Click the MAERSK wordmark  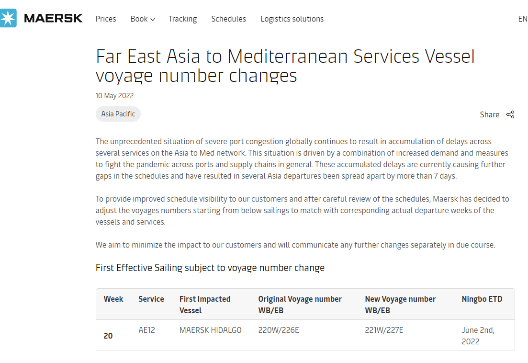pyautogui.click(x=53, y=18)
